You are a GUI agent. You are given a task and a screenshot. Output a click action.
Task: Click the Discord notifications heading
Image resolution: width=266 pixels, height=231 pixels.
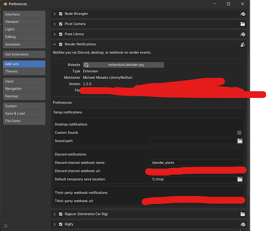[70, 154]
